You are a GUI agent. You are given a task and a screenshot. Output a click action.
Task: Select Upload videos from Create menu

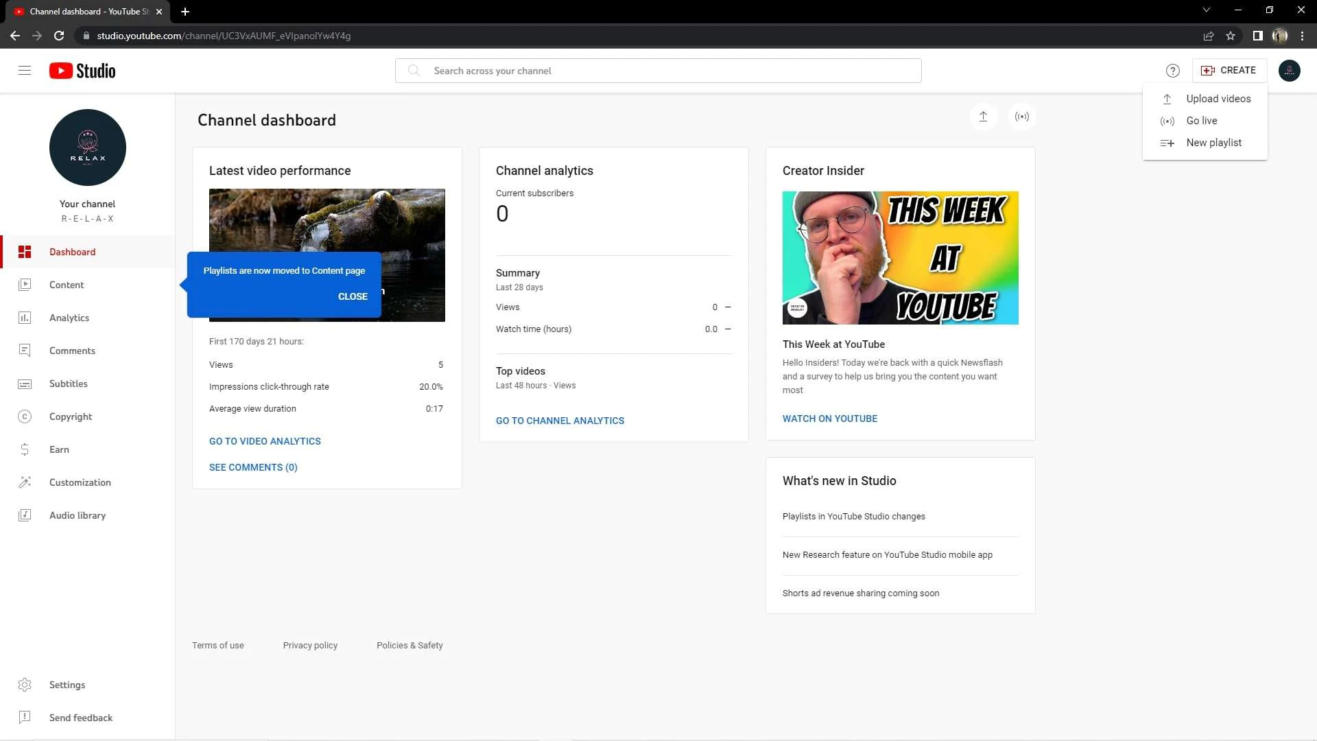pos(1218,99)
